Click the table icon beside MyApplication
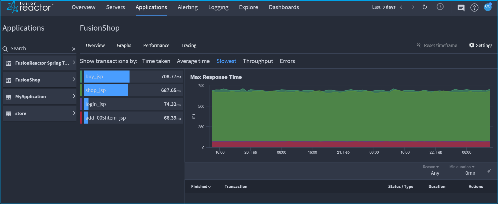The height and width of the screenshot is (204, 498). (x=9, y=97)
